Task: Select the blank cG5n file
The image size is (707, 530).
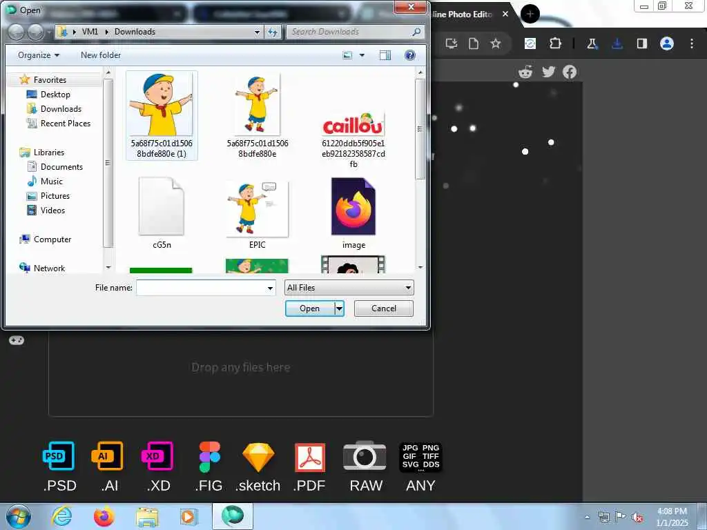Action: pyautogui.click(x=162, y=213)
